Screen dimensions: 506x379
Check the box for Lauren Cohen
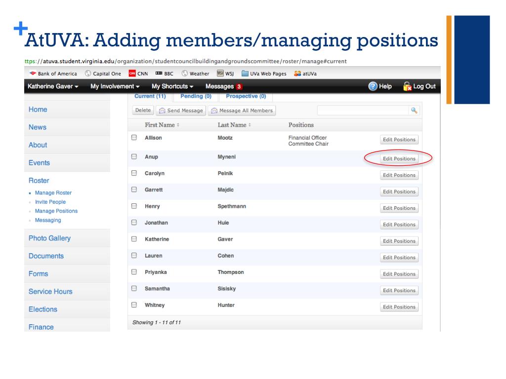[x=134, y=255]
